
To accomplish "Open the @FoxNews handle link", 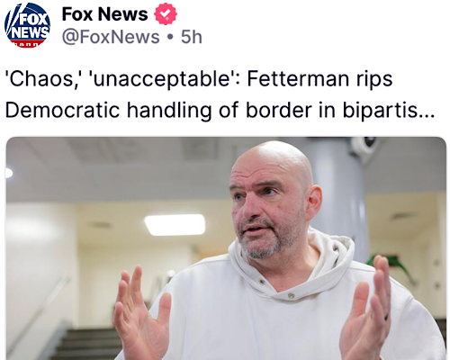I will click(111, 37).
